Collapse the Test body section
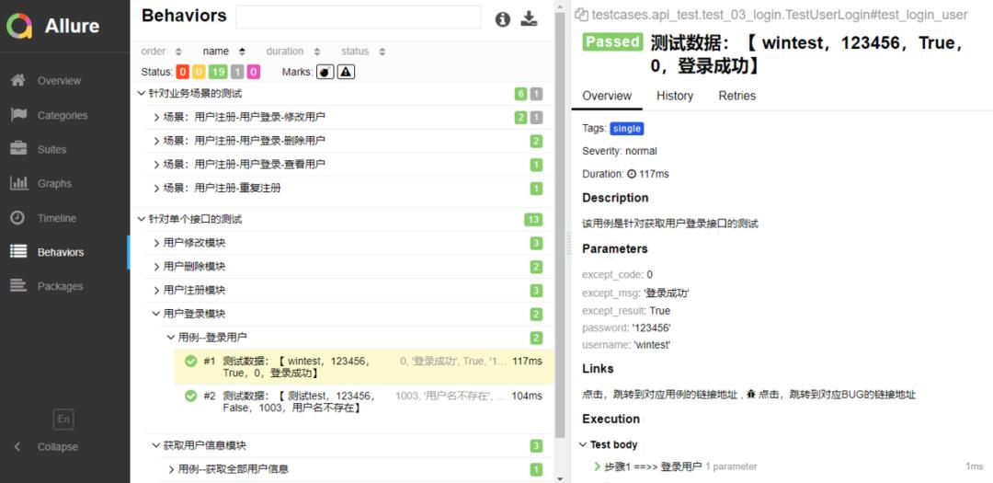 coord(583,444)
